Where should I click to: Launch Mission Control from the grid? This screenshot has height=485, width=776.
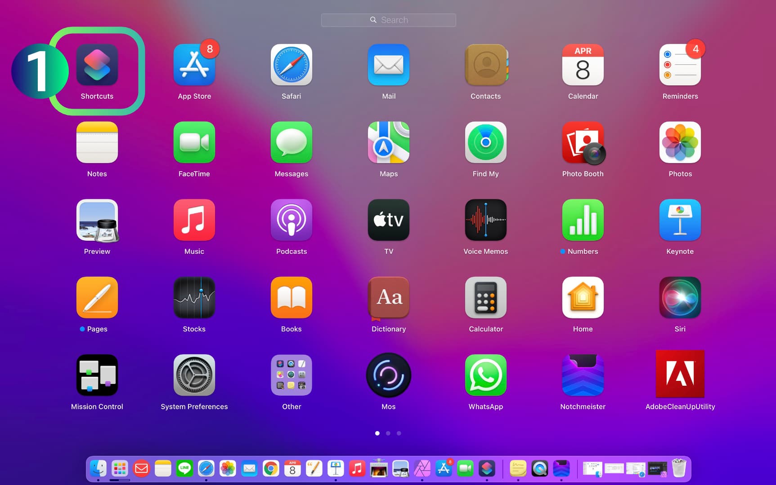(x=97, y=375)
